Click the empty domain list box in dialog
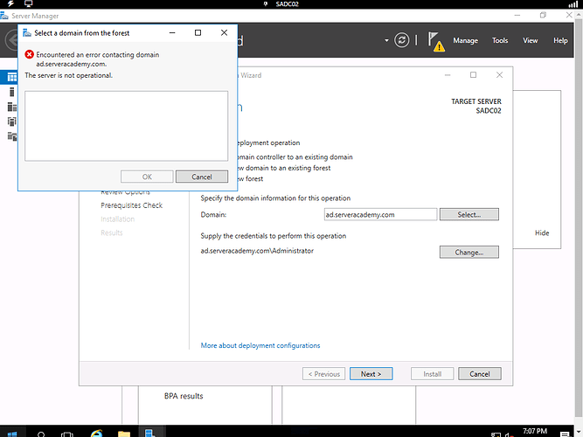The width and height of the screenshot is (583, 437). (127, 126)
